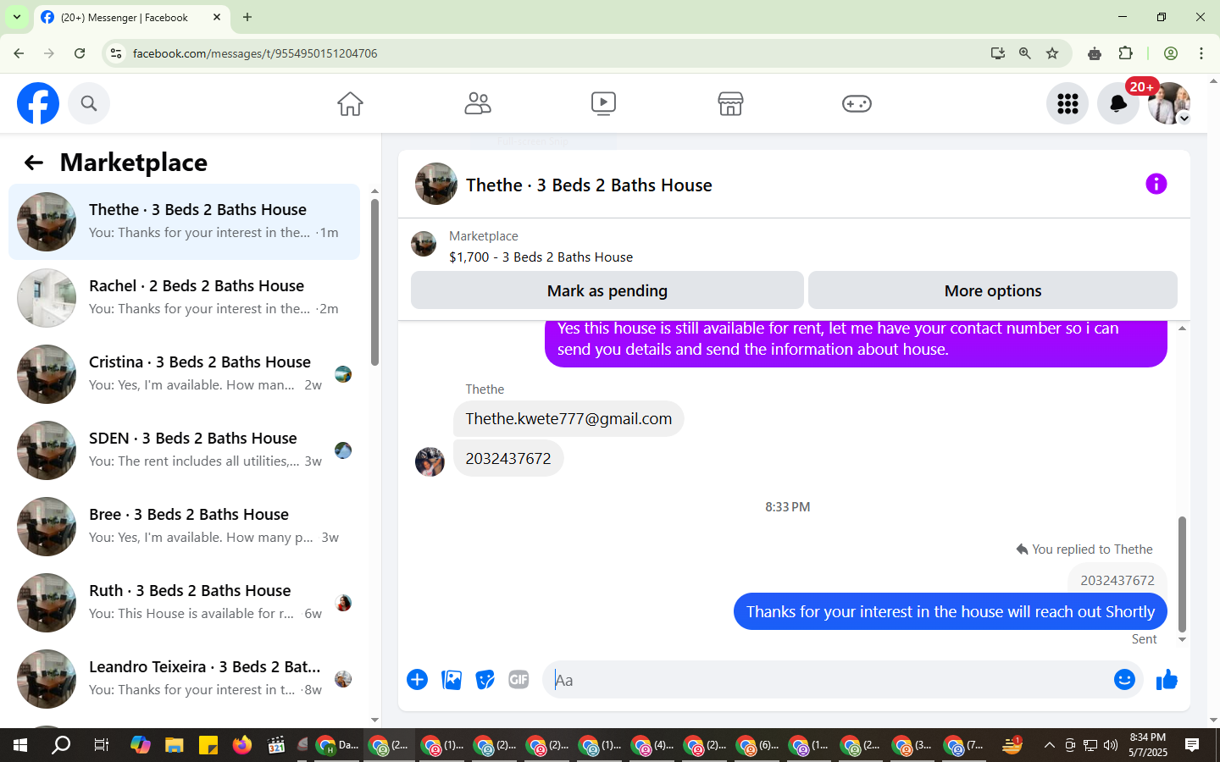The width and height of the screenshot is (1220, 762).
Task: Open the Facebook search magnifier
Action: pos(89,103)
